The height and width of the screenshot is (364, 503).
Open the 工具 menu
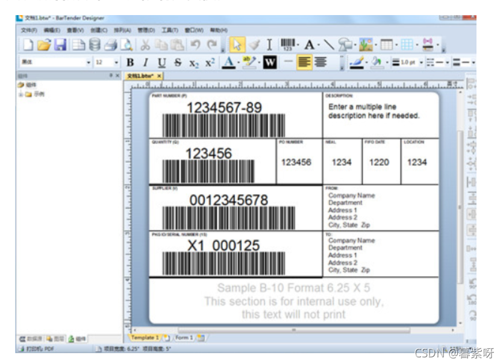coord(169,29)
